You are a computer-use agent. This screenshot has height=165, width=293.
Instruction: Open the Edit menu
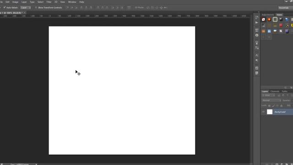tap(7, 2)
